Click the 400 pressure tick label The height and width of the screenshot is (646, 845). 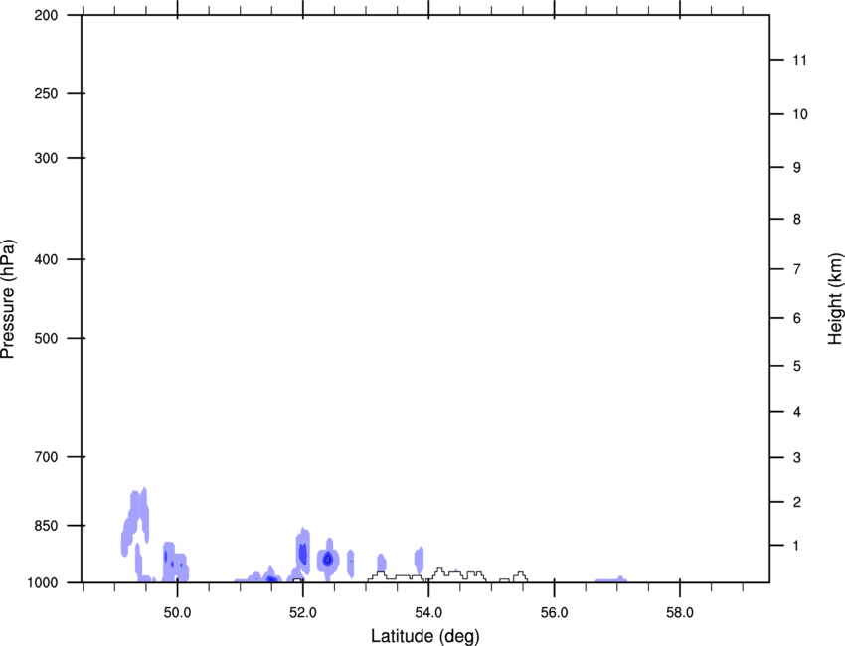coord(46,259)
